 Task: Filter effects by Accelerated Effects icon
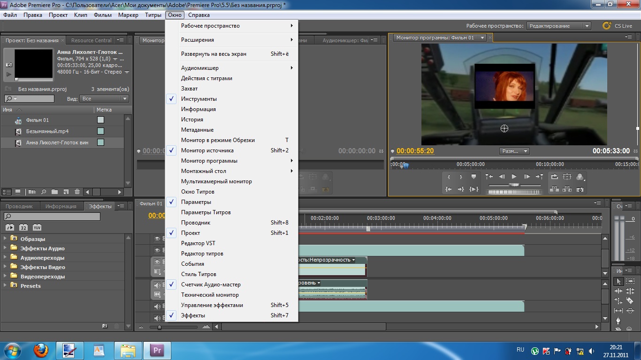pyautogui.click(x=9, y=227)
